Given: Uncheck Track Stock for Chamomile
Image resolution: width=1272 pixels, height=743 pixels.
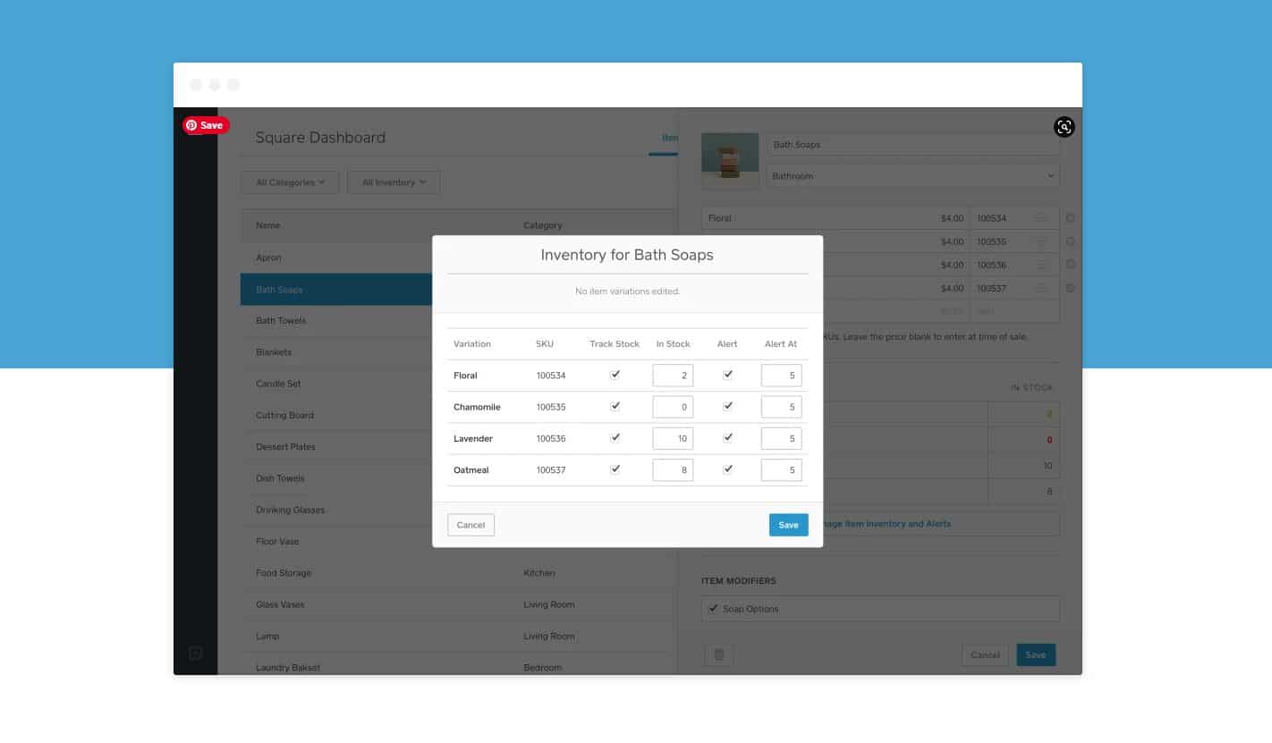Looking at the screenshot, I should pos(615,406).
